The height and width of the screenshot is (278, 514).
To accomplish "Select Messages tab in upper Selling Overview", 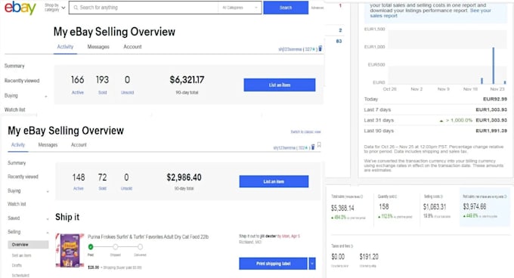I will [x=98, y=47].
